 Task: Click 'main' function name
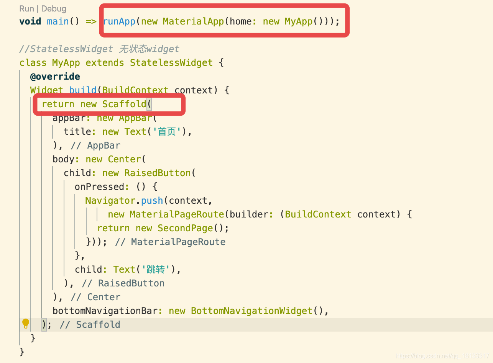58,21
